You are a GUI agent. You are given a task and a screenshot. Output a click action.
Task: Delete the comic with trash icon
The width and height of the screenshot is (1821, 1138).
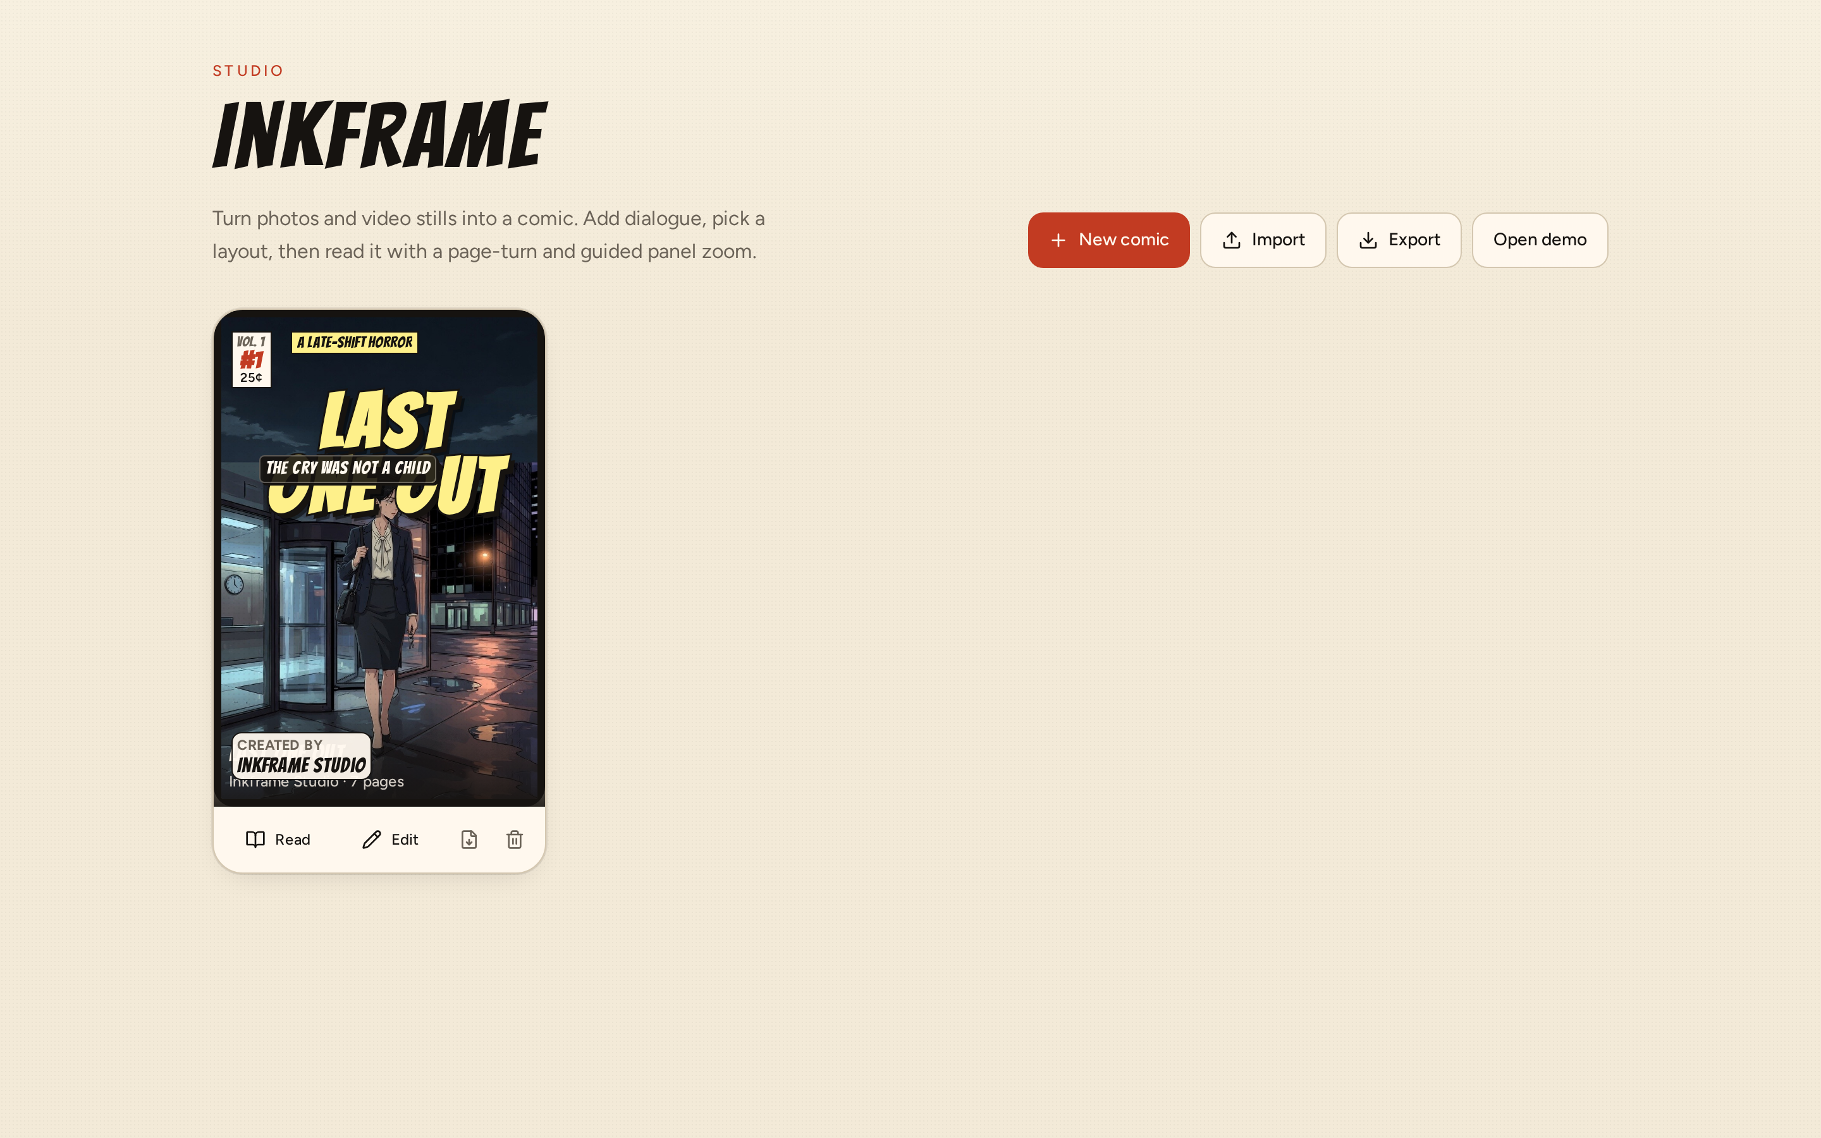[515, 839]
